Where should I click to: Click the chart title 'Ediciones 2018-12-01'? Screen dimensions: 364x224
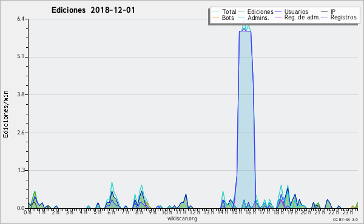93,10
